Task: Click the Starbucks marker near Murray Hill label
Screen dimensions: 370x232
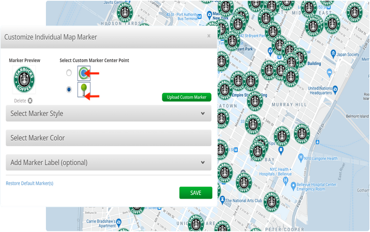Action: [x=255, y=101]
